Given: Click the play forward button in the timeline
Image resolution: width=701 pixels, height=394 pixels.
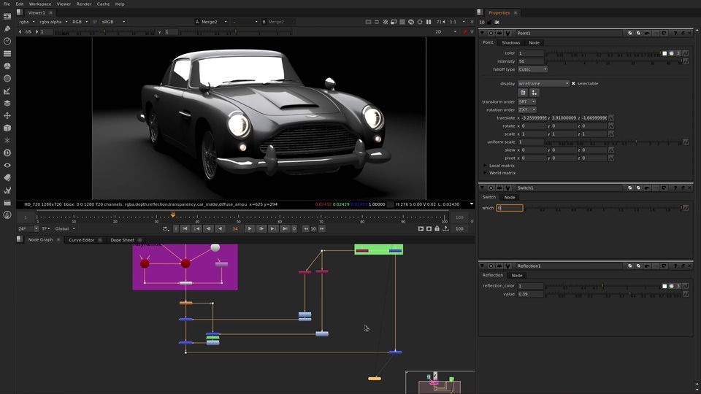Looking at the screenshot, I should pos(250,228).
